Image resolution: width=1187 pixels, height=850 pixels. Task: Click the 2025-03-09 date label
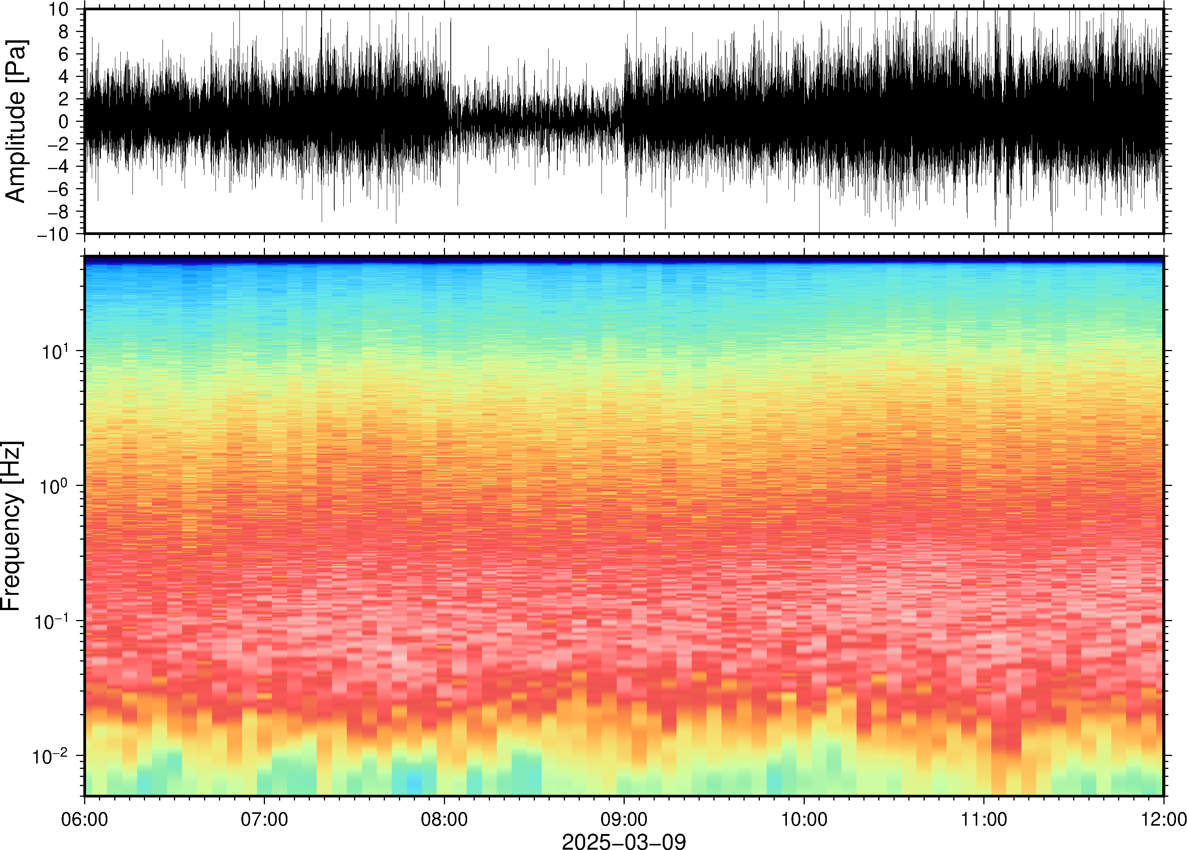624,841
